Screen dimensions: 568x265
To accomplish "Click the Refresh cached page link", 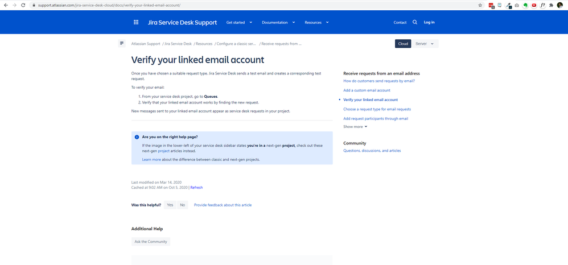I will [196, 188].
